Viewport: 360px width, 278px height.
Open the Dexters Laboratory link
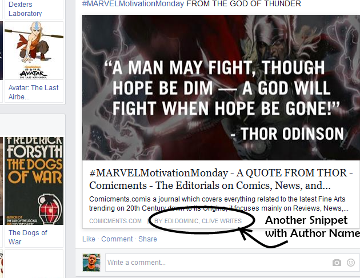coord(25,9)
